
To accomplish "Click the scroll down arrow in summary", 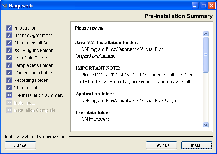I will [x=206, y=125].
